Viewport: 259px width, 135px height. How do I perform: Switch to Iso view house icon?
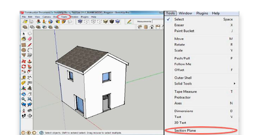pyautogui.click(x=140, y=27)
